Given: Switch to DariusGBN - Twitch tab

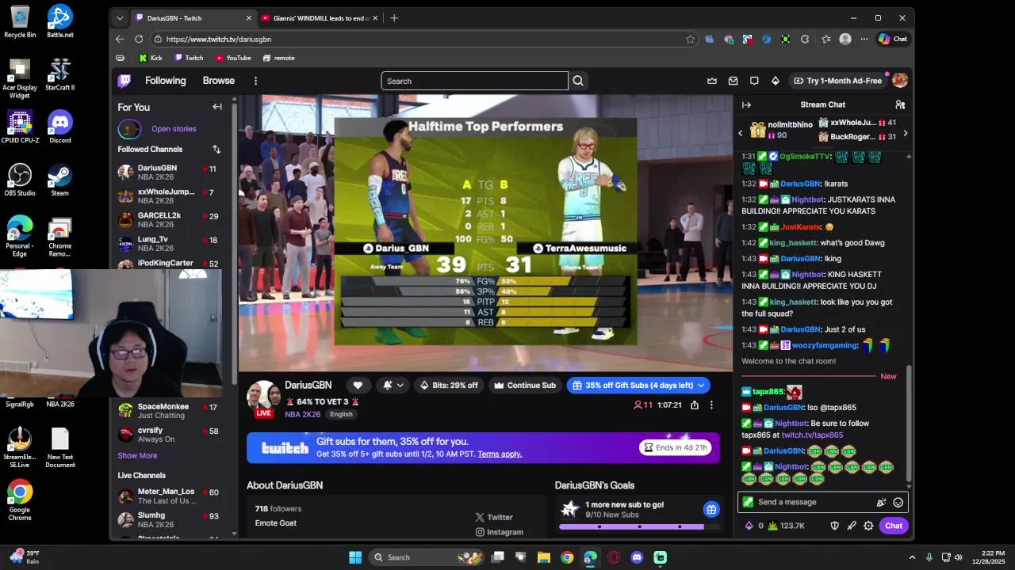Looking at the screenshot, I should (x=193, y=18).
